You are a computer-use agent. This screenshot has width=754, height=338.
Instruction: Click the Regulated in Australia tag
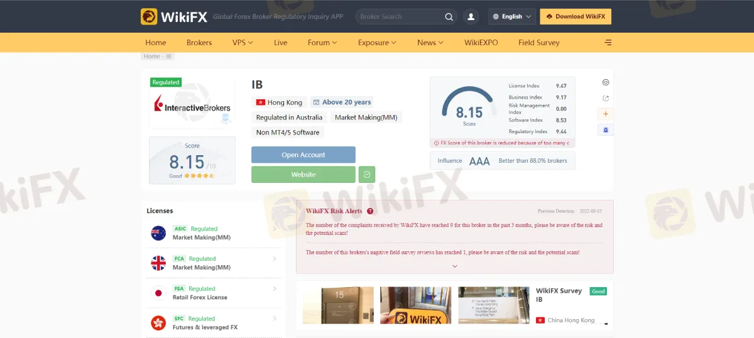point(289,117)
